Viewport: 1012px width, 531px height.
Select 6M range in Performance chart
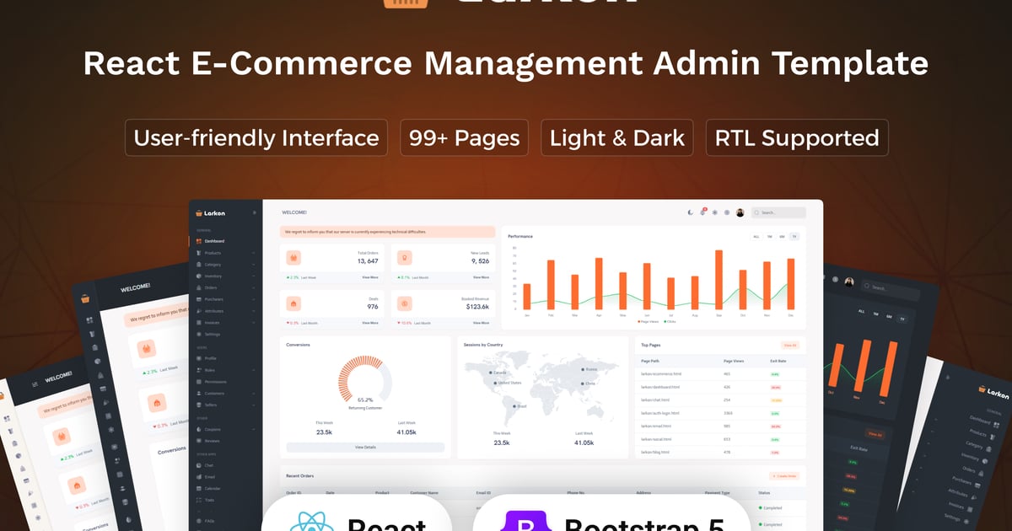(782, 237)
